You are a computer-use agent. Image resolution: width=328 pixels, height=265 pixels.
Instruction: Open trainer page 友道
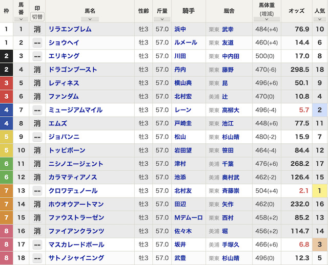228,43
